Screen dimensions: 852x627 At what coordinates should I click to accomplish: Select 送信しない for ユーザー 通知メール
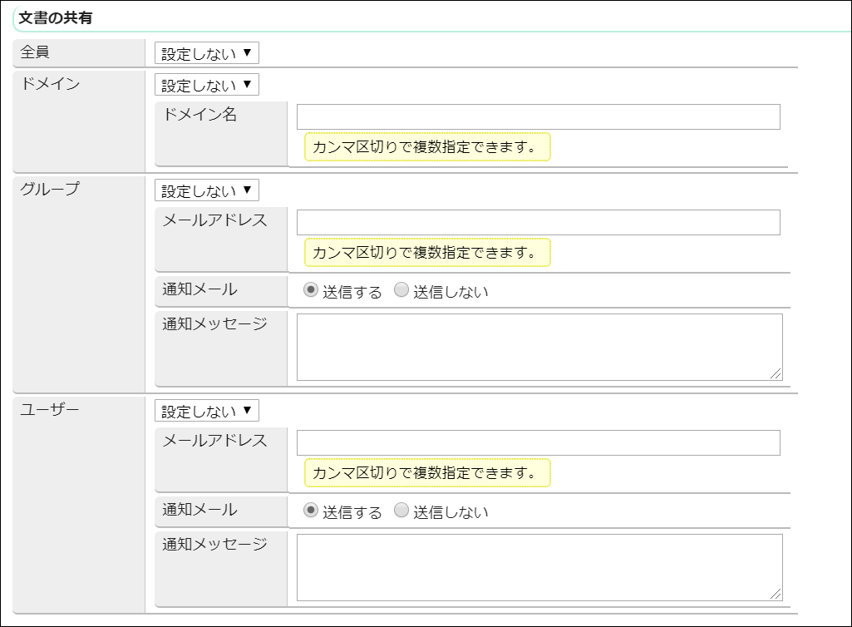[401, 511]
